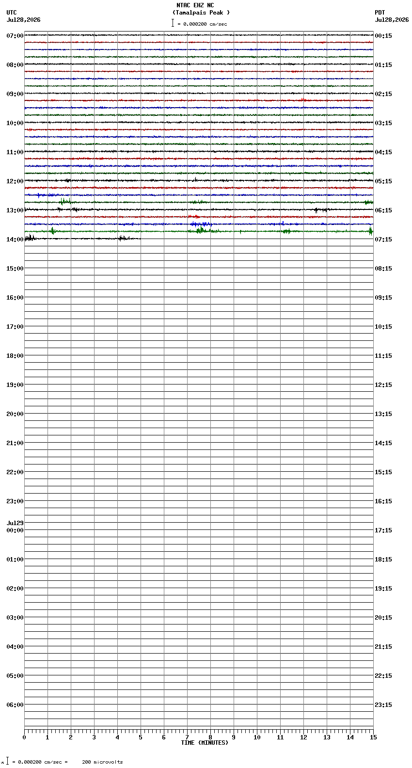Click the 13:15 PDT row label
Viewport: 412px width, 768px height.
pyautogui.click(x=383, y=414)
